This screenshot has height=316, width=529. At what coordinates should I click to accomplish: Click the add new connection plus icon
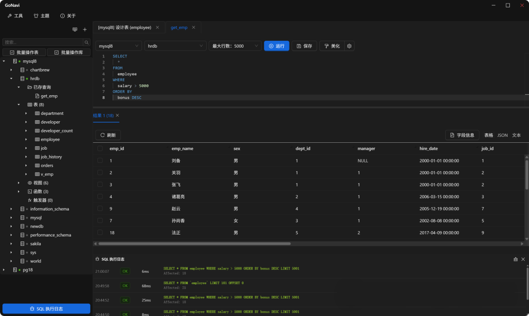(85, 29)
